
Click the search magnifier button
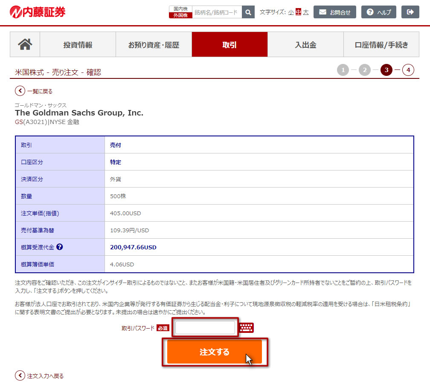(x=248, y=12)
